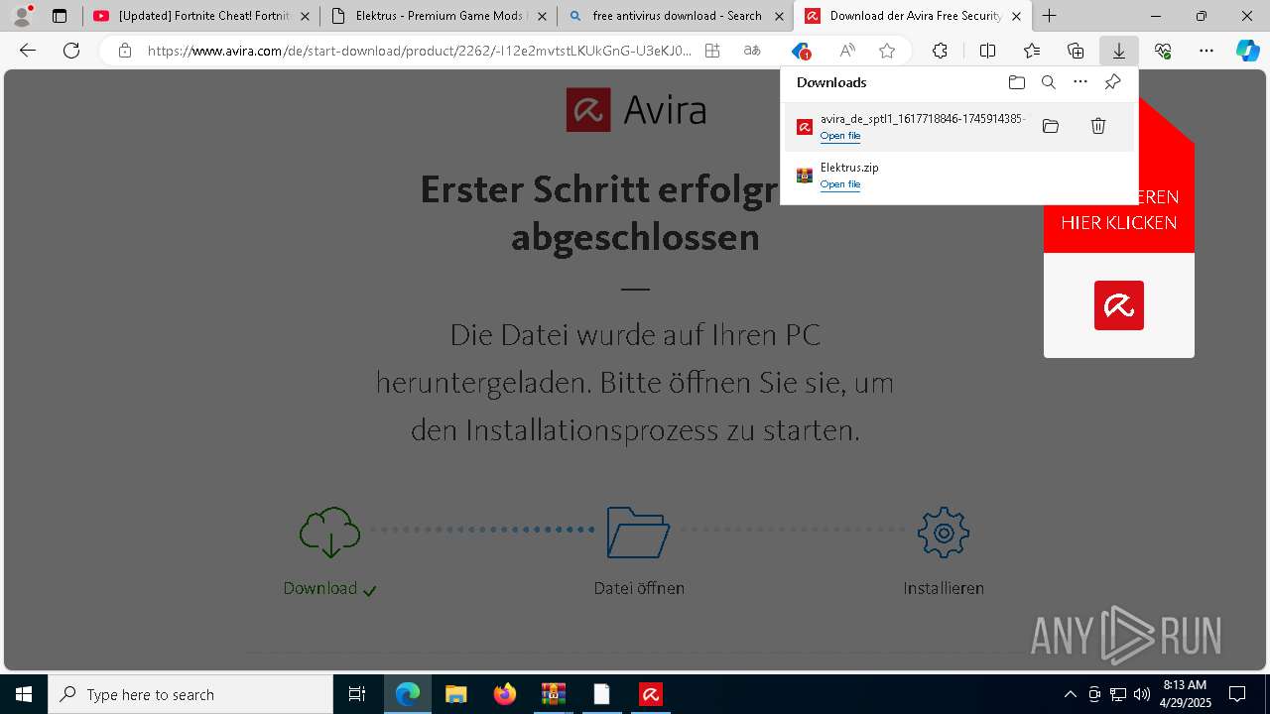Open the translate page icon
Screen dimensions: 1270x714
[752, 51]
